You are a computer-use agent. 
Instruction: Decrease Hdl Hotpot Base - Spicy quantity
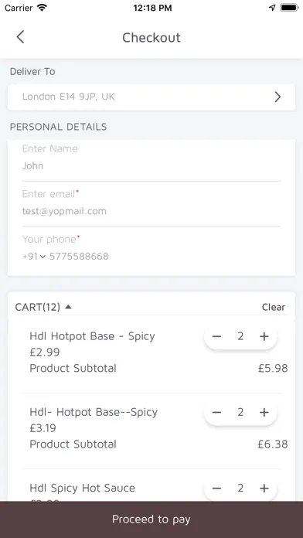click(216, 336)
